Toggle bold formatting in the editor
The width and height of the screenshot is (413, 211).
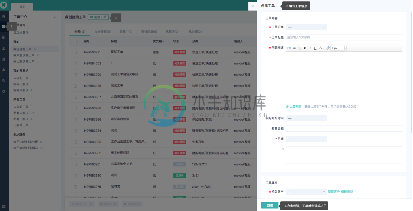[x=305, y=48]
